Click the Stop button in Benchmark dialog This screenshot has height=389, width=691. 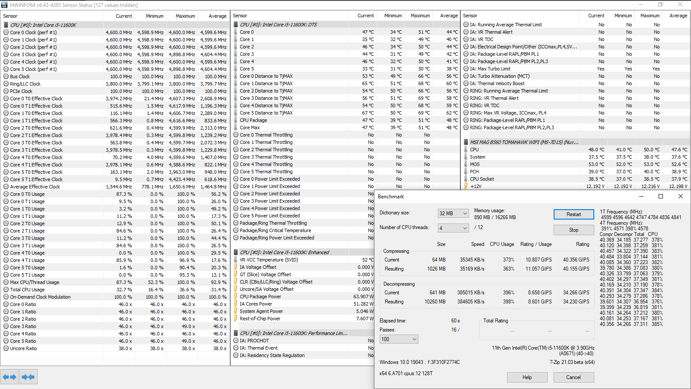pos(574,230)
